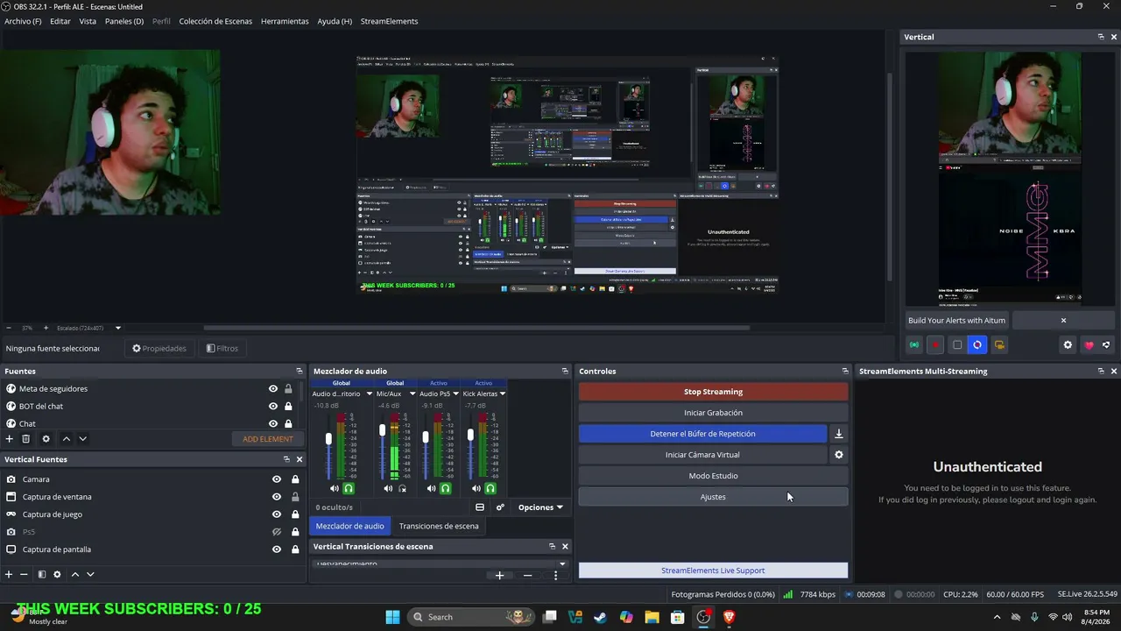Click Iniciar Grabación button
Screen dimensions: 1121x631
(x=713, y=413)
